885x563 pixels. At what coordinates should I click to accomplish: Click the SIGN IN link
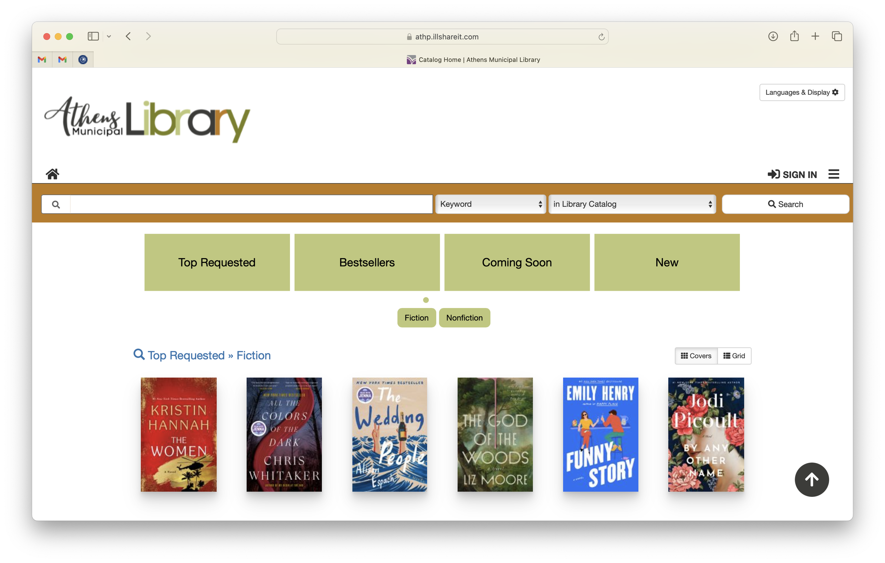pos(792,174)
